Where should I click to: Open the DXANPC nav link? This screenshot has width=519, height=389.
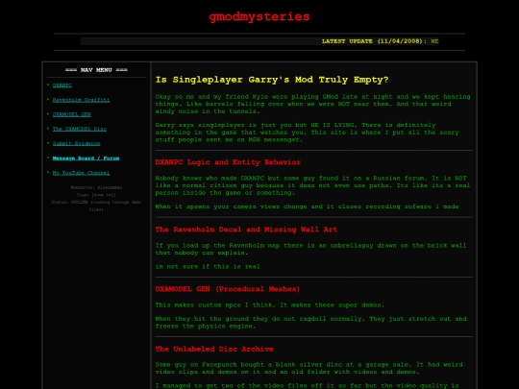[x=62, y=85]
